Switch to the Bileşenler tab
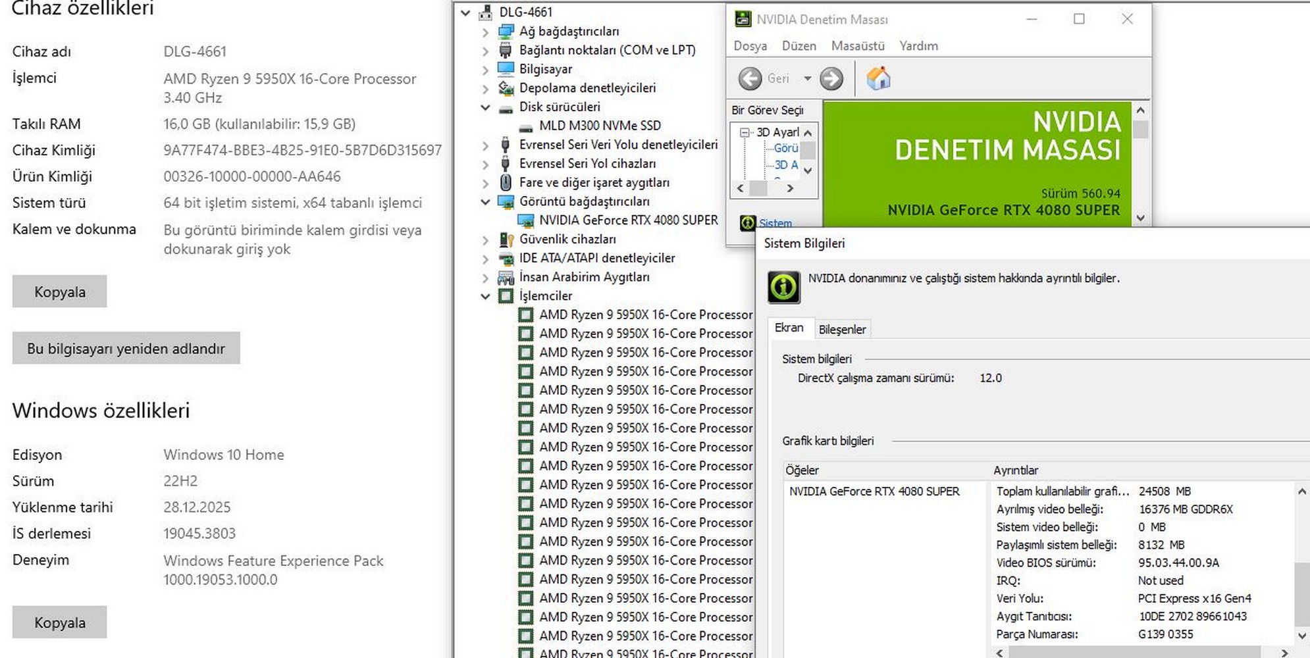Screen dimensions: 1310x658 pyautogui.click(x=842, y=329)
